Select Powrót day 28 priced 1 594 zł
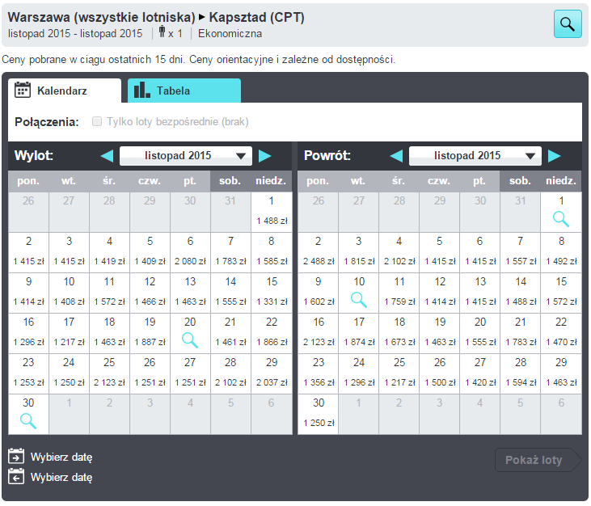The image size is (591, 506). [x=521, y=373]
